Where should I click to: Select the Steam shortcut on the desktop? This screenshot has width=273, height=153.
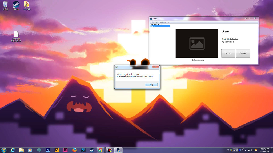coord(16,5)
